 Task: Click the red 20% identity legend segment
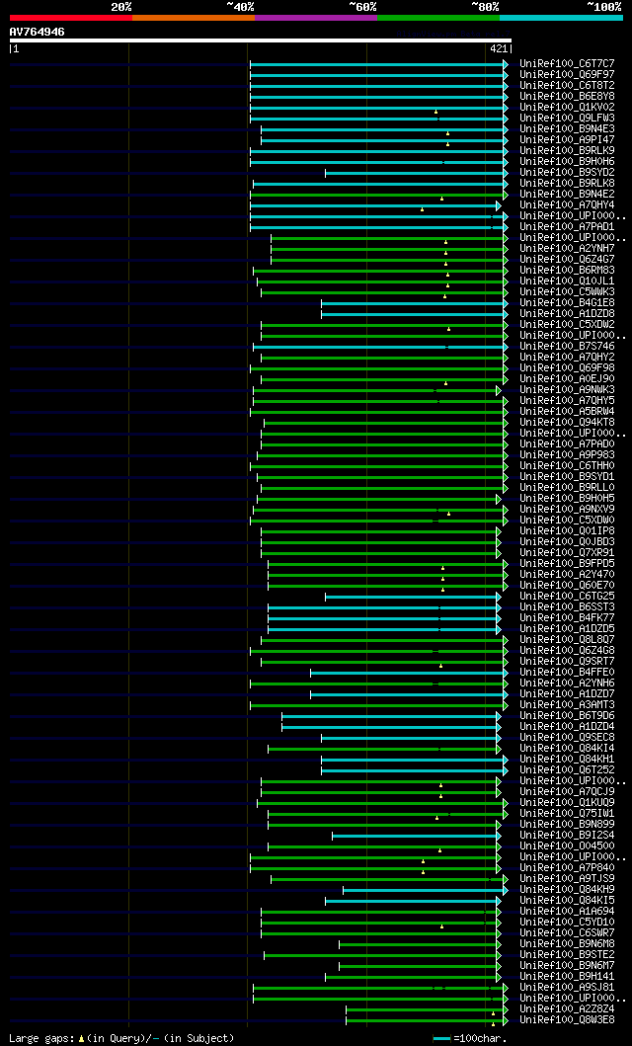(71, 18)
